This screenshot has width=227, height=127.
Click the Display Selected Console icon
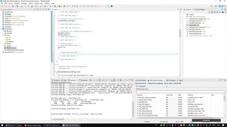(x=121, y=80)
